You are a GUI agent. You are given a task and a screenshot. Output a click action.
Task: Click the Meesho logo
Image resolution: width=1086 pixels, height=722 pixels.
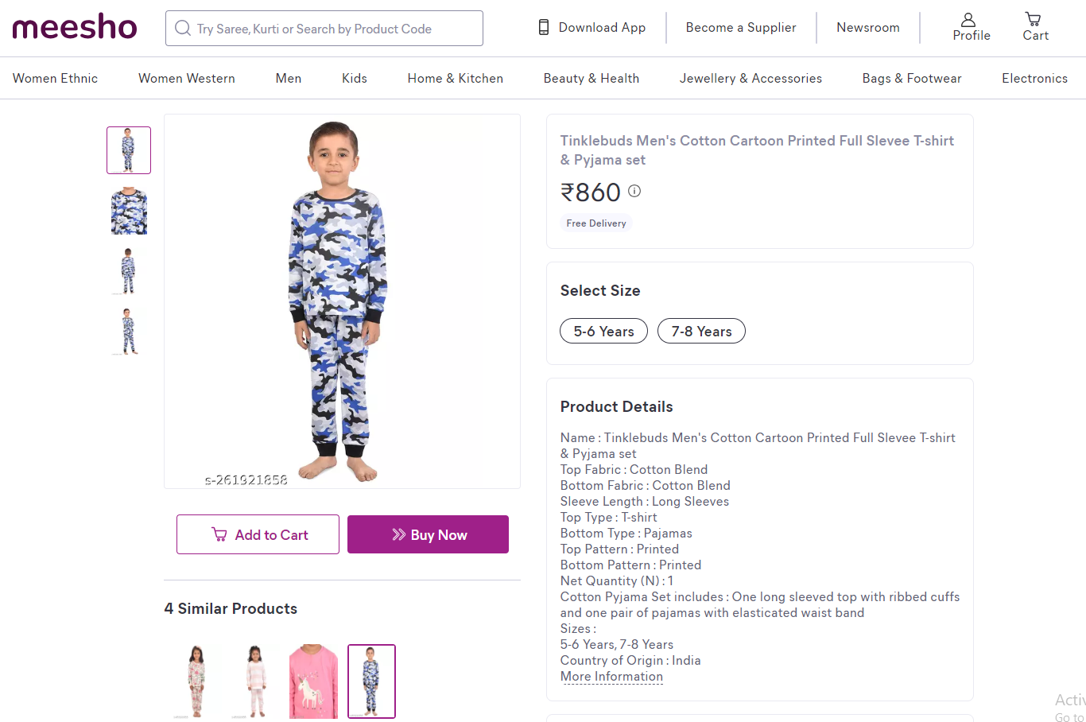(x=75, y=27)
